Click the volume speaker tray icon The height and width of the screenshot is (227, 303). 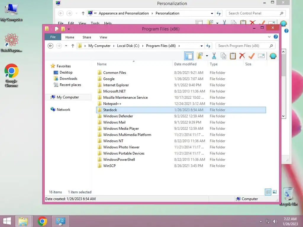(275, 221)
